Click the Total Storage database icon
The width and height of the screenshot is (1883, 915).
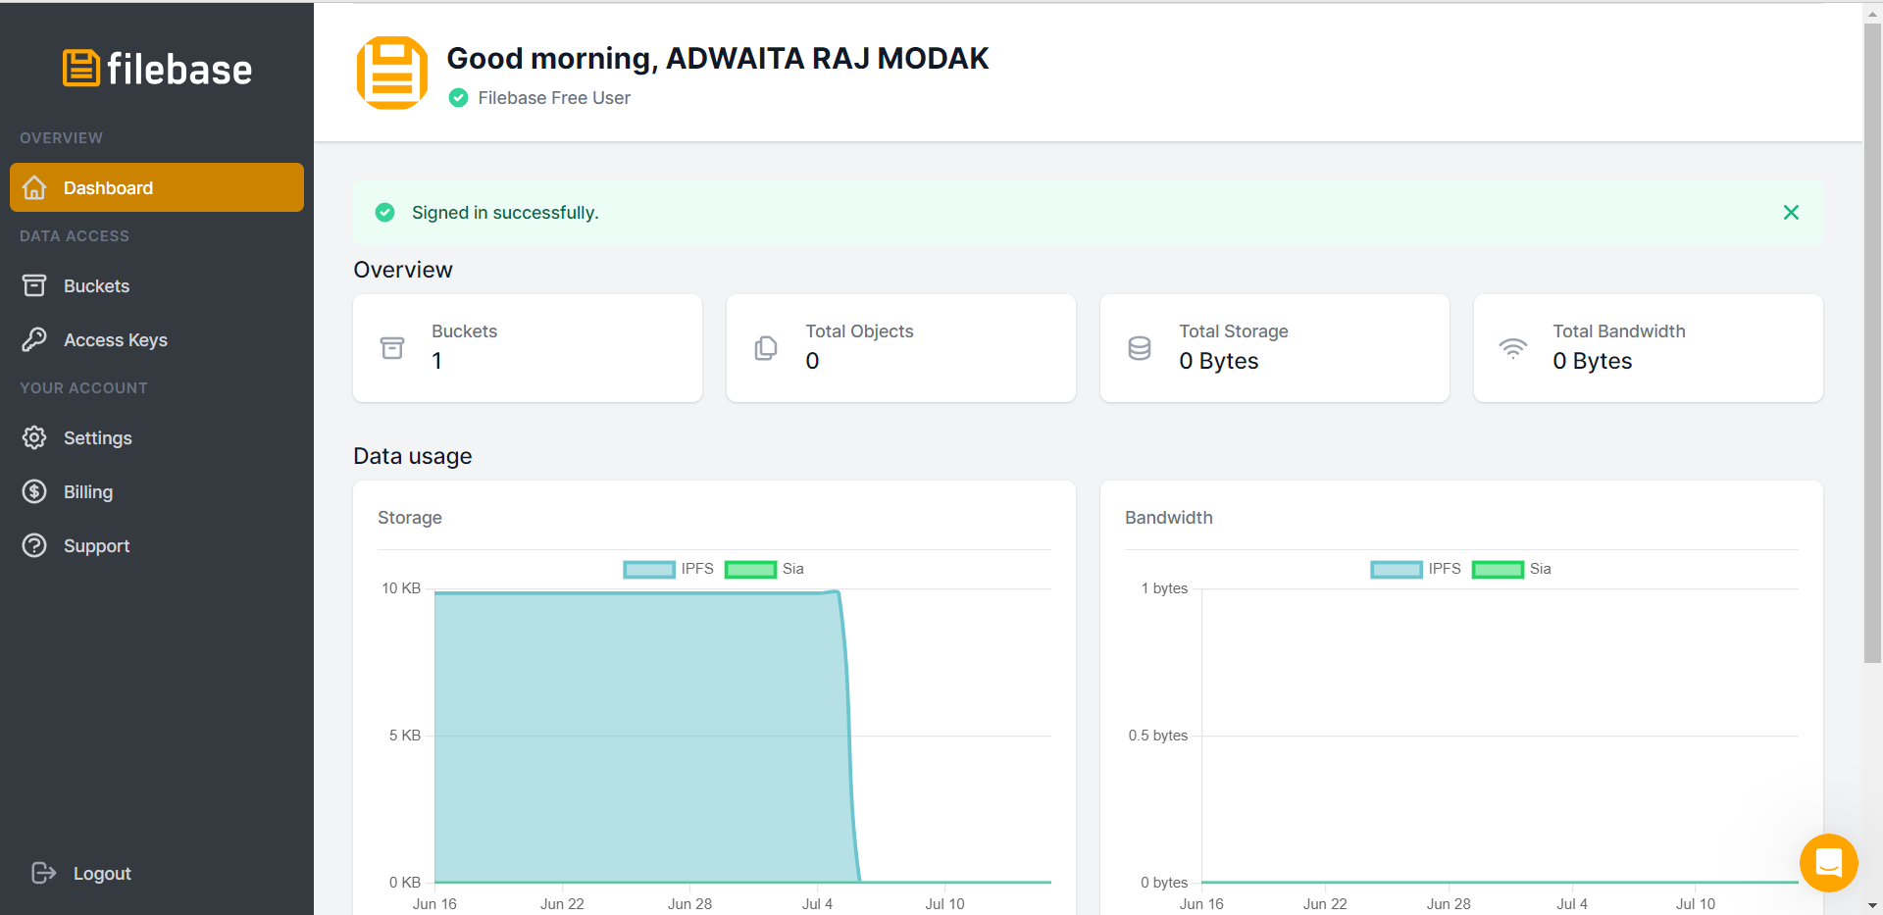click(1140, 348)
